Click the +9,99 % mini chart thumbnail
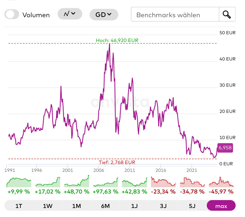245x217 pixels. click(19, 182)
